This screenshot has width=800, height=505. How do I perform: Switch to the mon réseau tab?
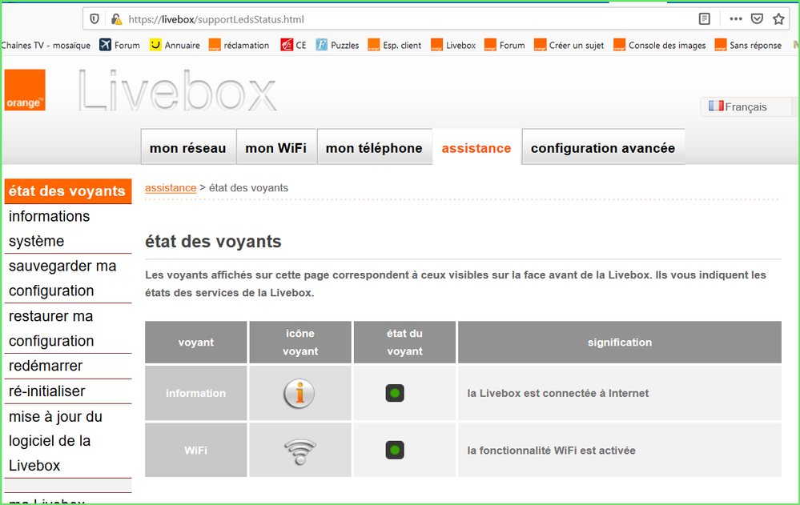pyautogui.click(x=187, y=147)
